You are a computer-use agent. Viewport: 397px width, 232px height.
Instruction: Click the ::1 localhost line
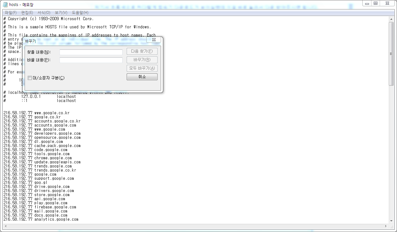pos(40,100)
